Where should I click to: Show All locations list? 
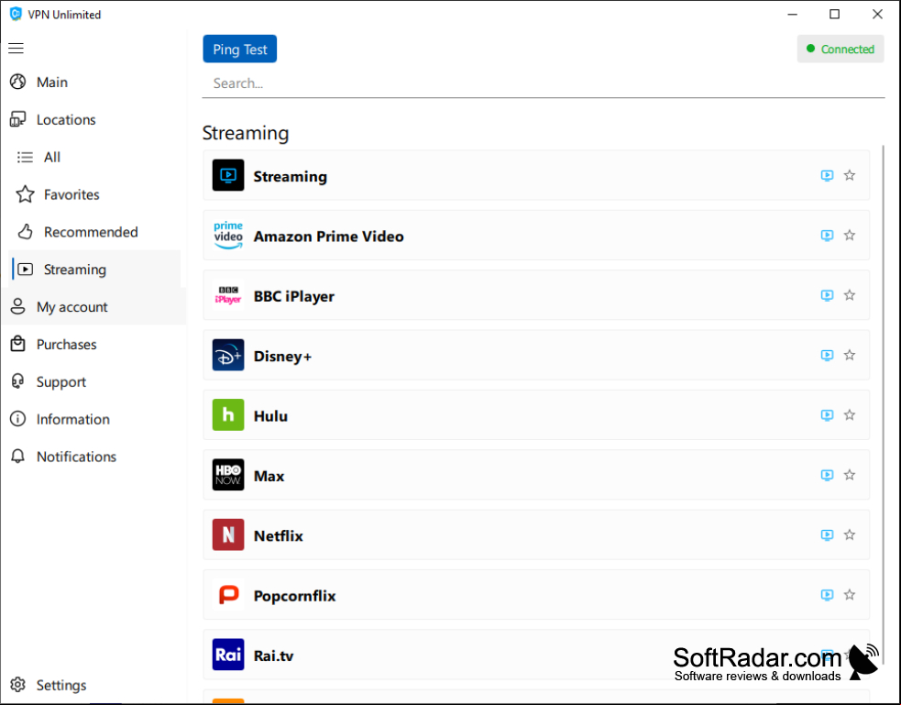pyautogui.click(x=93, y=157)
